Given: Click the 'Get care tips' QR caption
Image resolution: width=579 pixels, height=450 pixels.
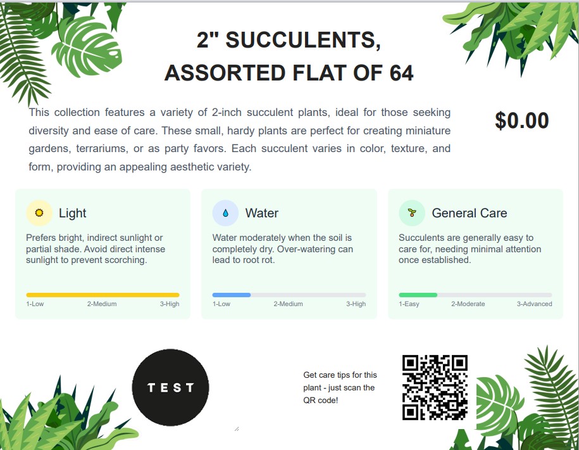Looking at the screenshot, I should (340, 387).
